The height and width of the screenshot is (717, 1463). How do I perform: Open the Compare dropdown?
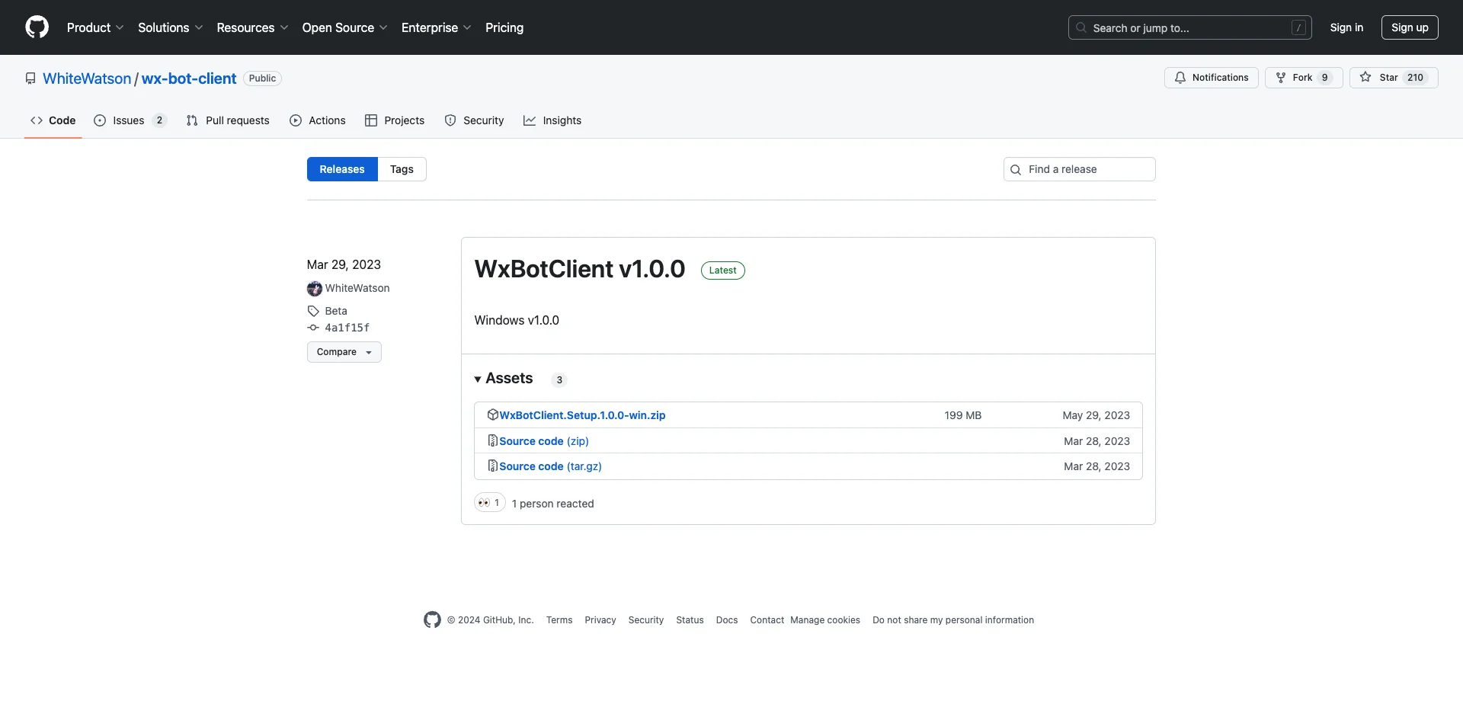344,352
